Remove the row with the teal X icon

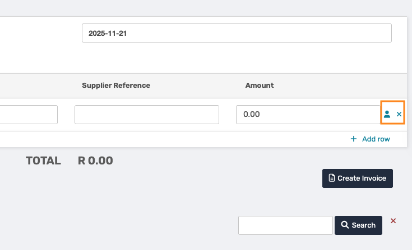tap(399, 114)
